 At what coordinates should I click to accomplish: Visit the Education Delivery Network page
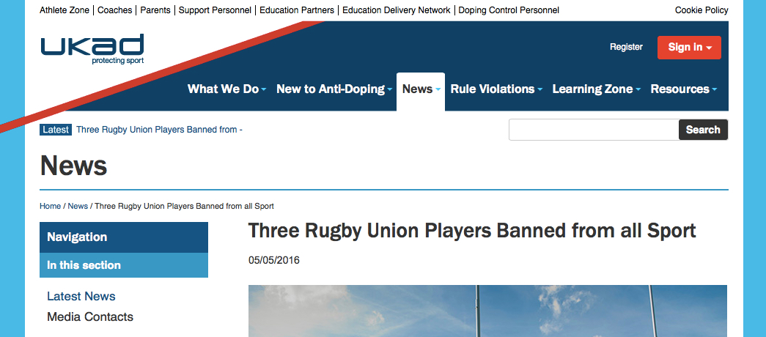[x=397, y=10]
